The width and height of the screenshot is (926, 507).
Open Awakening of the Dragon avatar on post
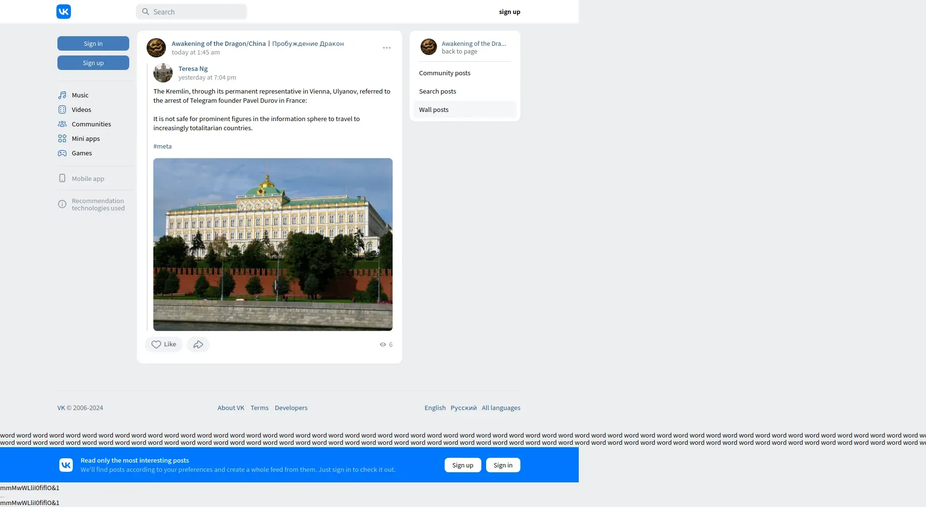(156, 48)
